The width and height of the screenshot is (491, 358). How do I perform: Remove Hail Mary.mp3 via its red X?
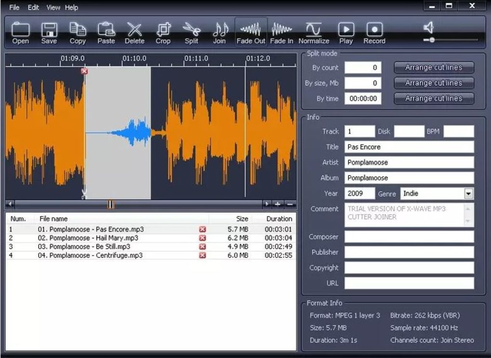pyautogui.click(x=203, y=238)
